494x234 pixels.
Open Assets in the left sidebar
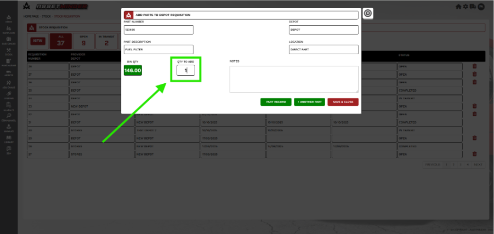9,73
